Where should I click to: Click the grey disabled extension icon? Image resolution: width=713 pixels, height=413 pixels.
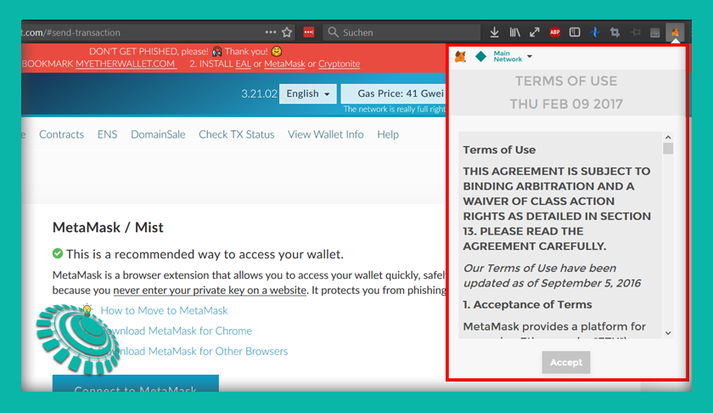tap(654, 32)
